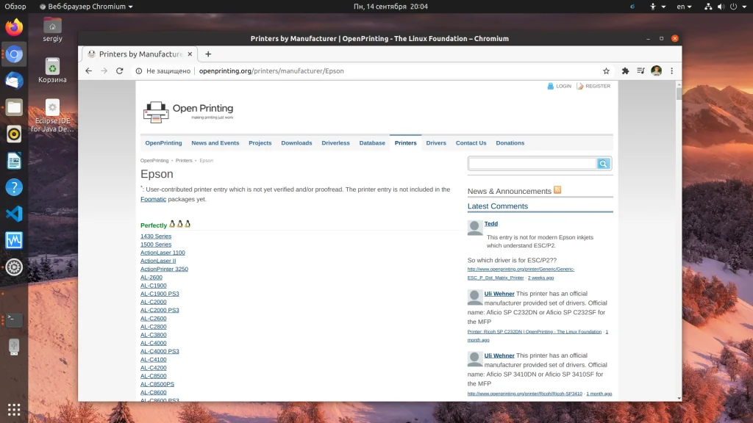Open the Database nav item
Screen dimensions: 753x423
click(372, 143)
